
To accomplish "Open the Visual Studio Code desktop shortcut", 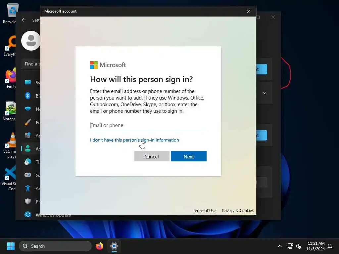I will click(x=10, y=178).
